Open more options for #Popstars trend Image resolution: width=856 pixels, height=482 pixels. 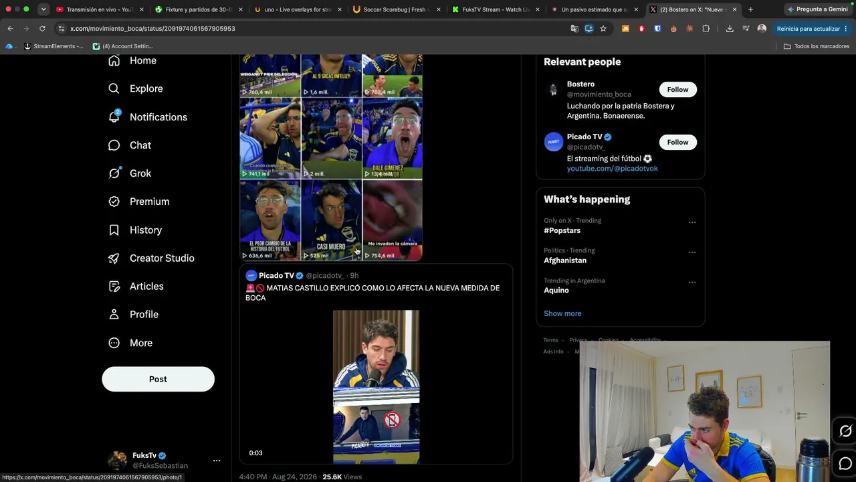click(692, 222)
